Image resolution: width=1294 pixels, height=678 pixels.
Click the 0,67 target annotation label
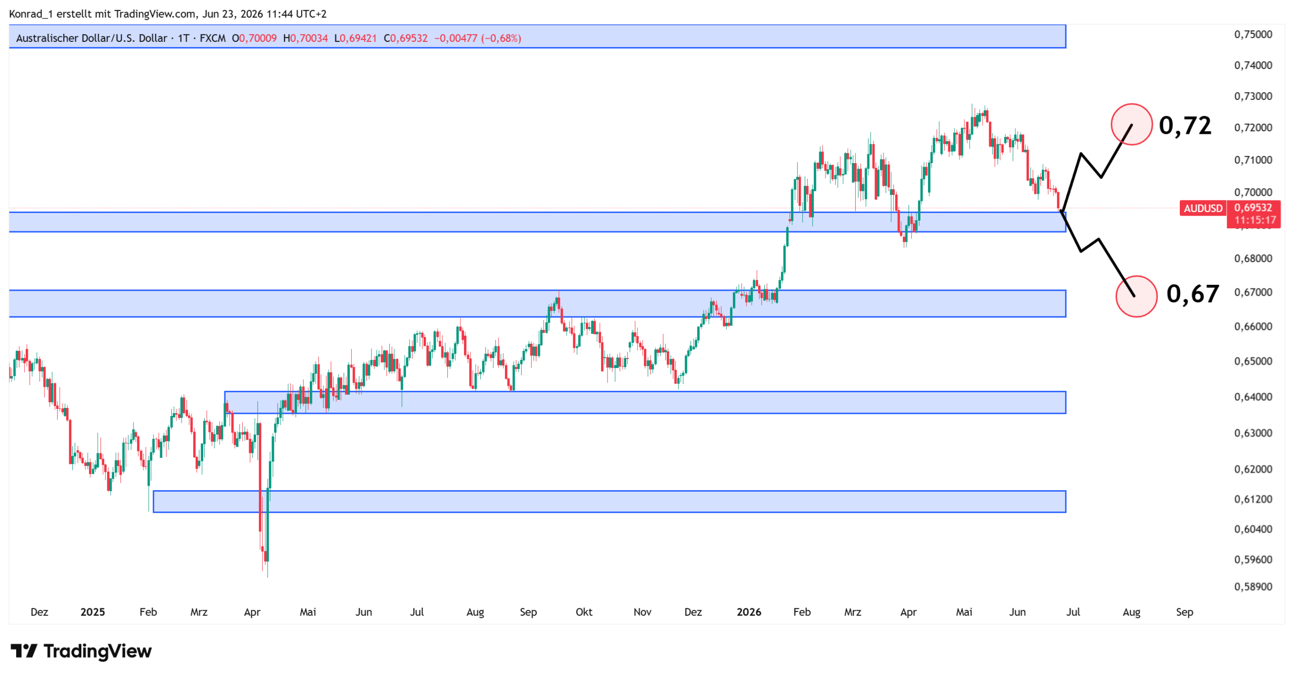1192,294
